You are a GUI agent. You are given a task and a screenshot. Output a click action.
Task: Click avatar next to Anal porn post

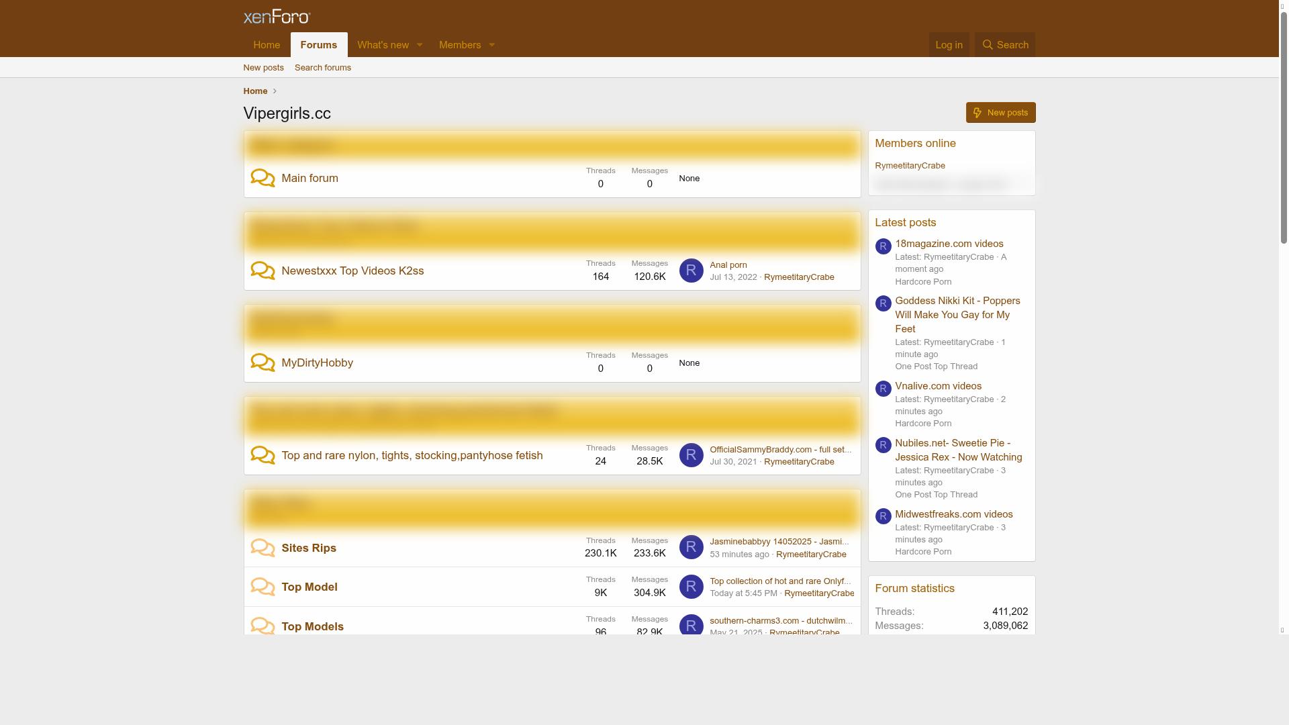pos(691,271)
